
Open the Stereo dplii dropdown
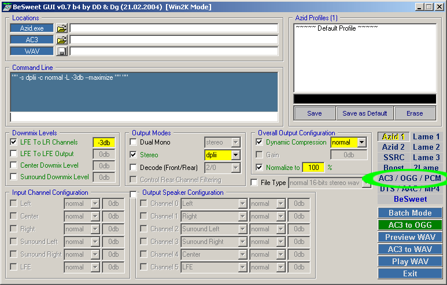[x=235, y=155]
